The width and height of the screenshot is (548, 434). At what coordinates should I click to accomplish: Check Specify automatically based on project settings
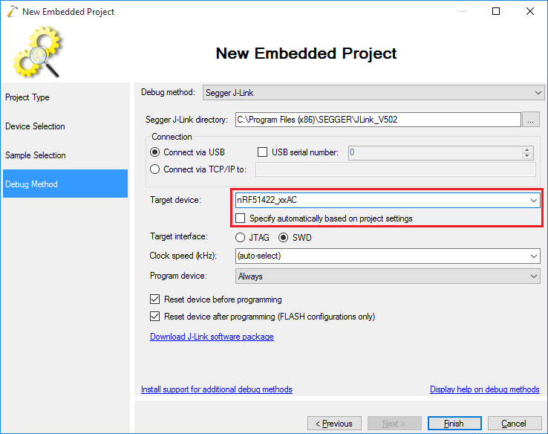pos(241,218)
